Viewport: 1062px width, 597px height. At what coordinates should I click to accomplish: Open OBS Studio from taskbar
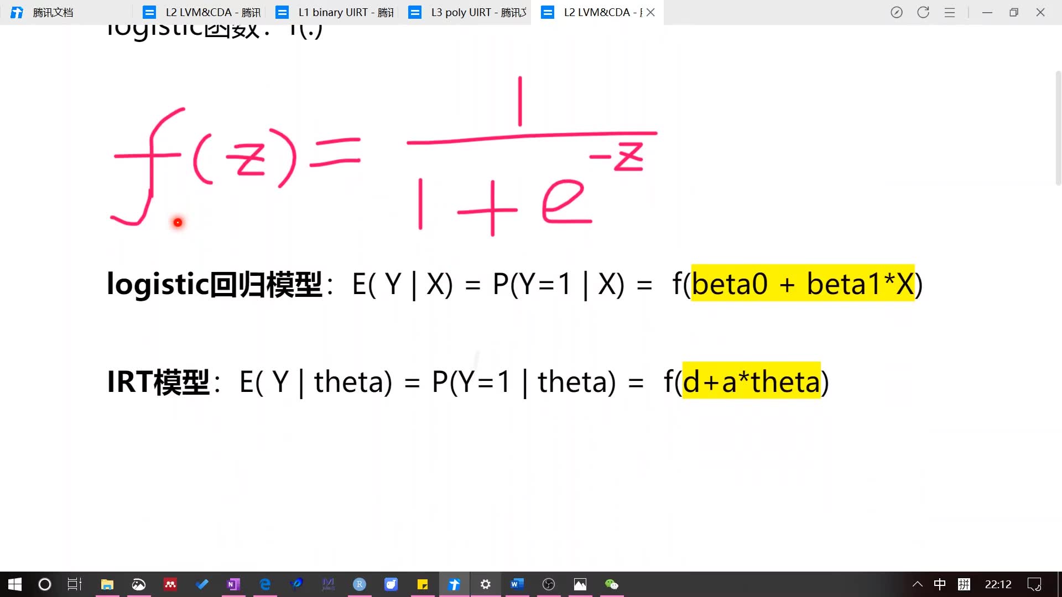point(549,584)
